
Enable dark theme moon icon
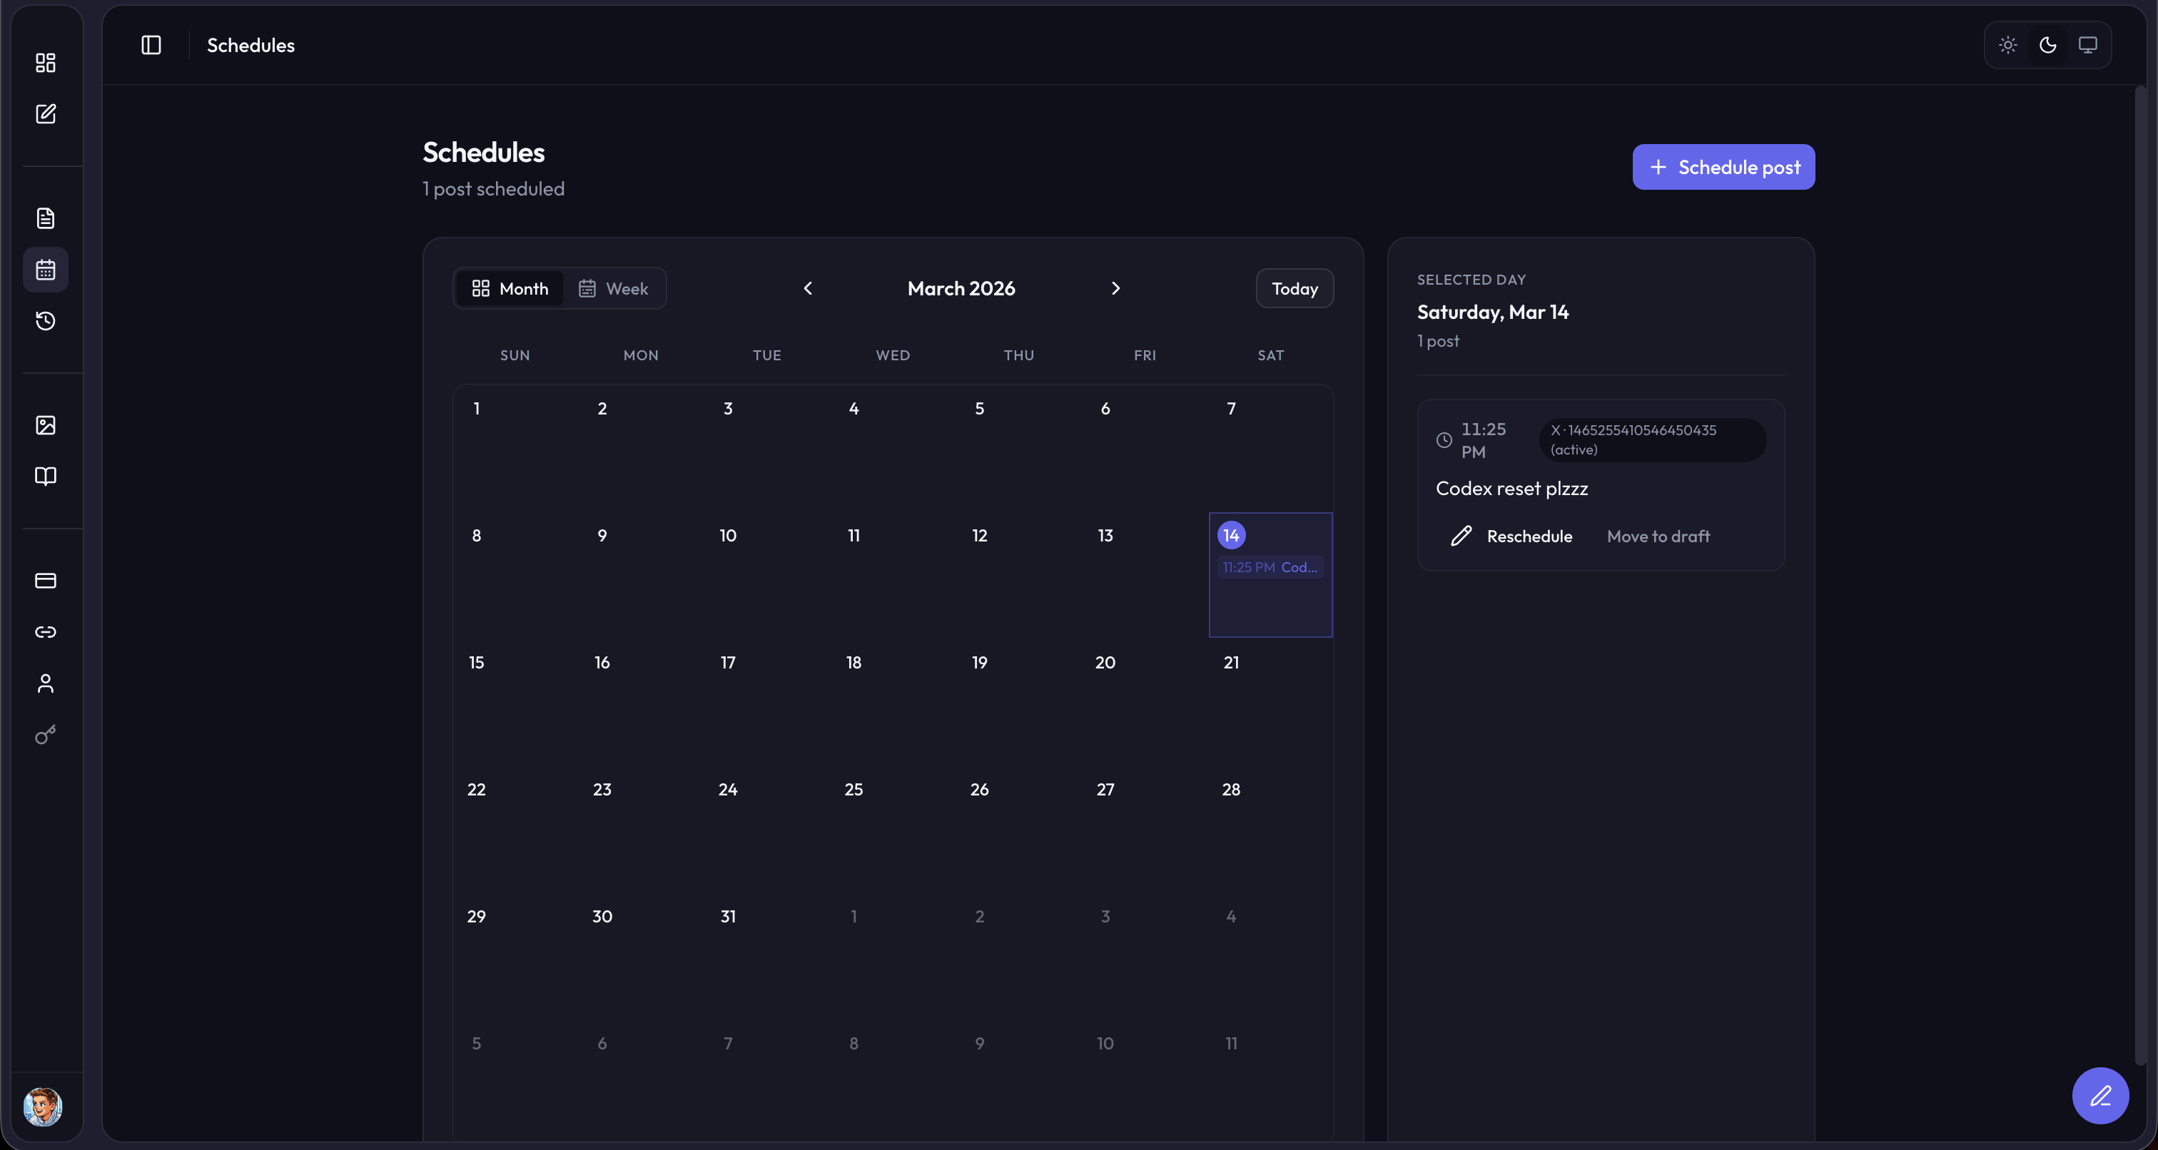tap(2047, 45)
